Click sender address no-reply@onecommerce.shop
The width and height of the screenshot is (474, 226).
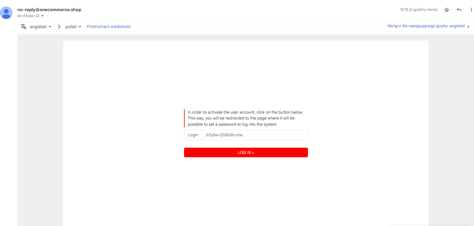(49, 10)
